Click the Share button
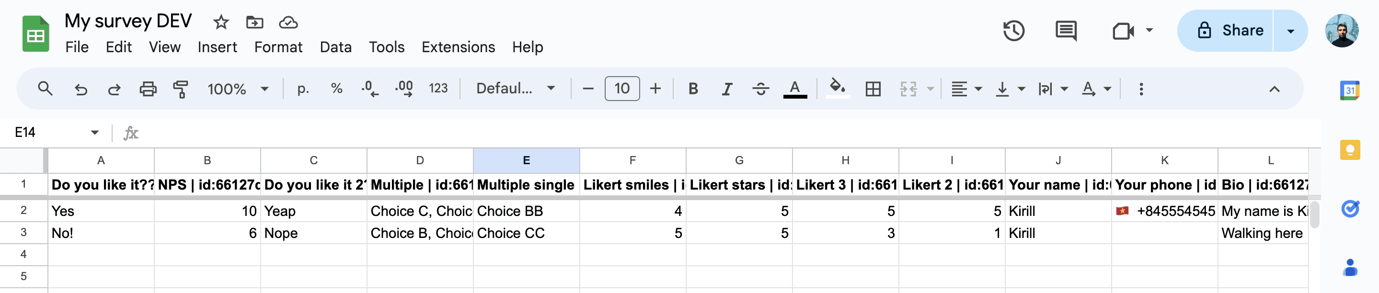The image size is (1379, 293). (x=1241, y=30)
